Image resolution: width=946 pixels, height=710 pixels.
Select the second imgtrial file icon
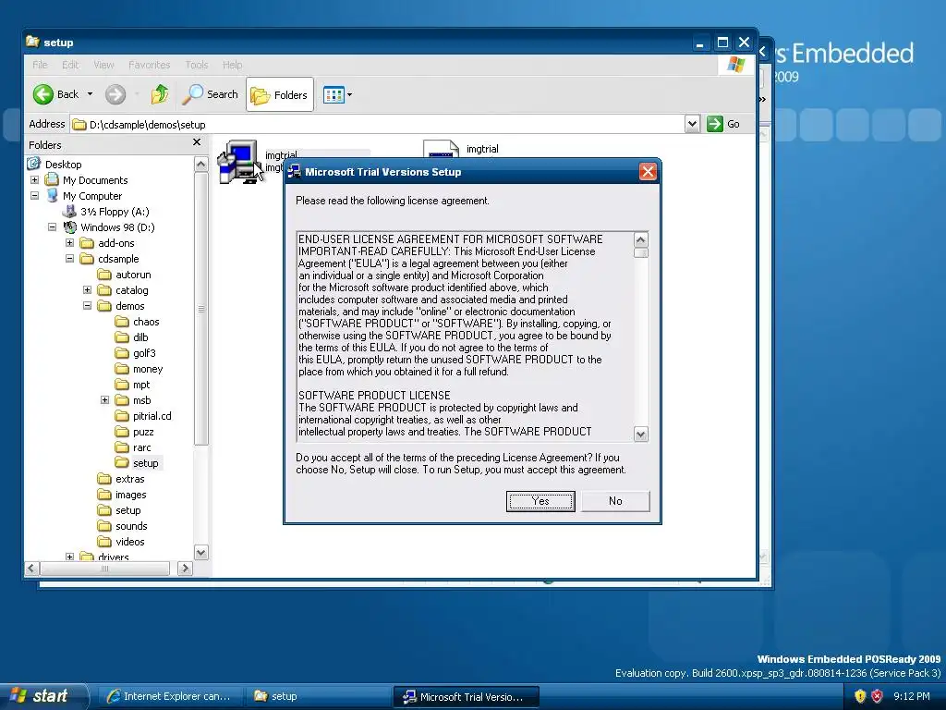tap(441, 149)
